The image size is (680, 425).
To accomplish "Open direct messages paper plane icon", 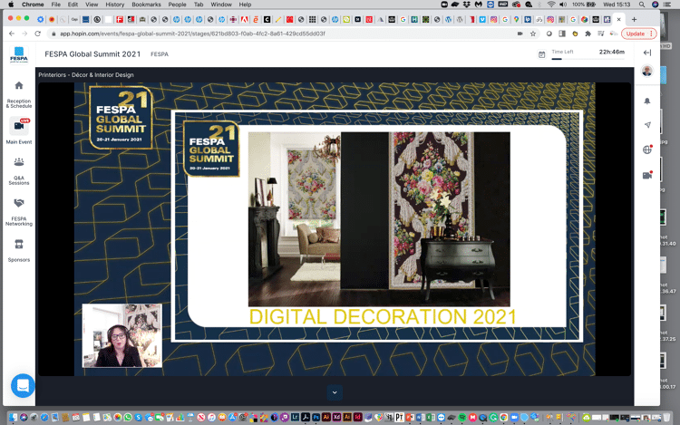I will click(x=647, y=125).
